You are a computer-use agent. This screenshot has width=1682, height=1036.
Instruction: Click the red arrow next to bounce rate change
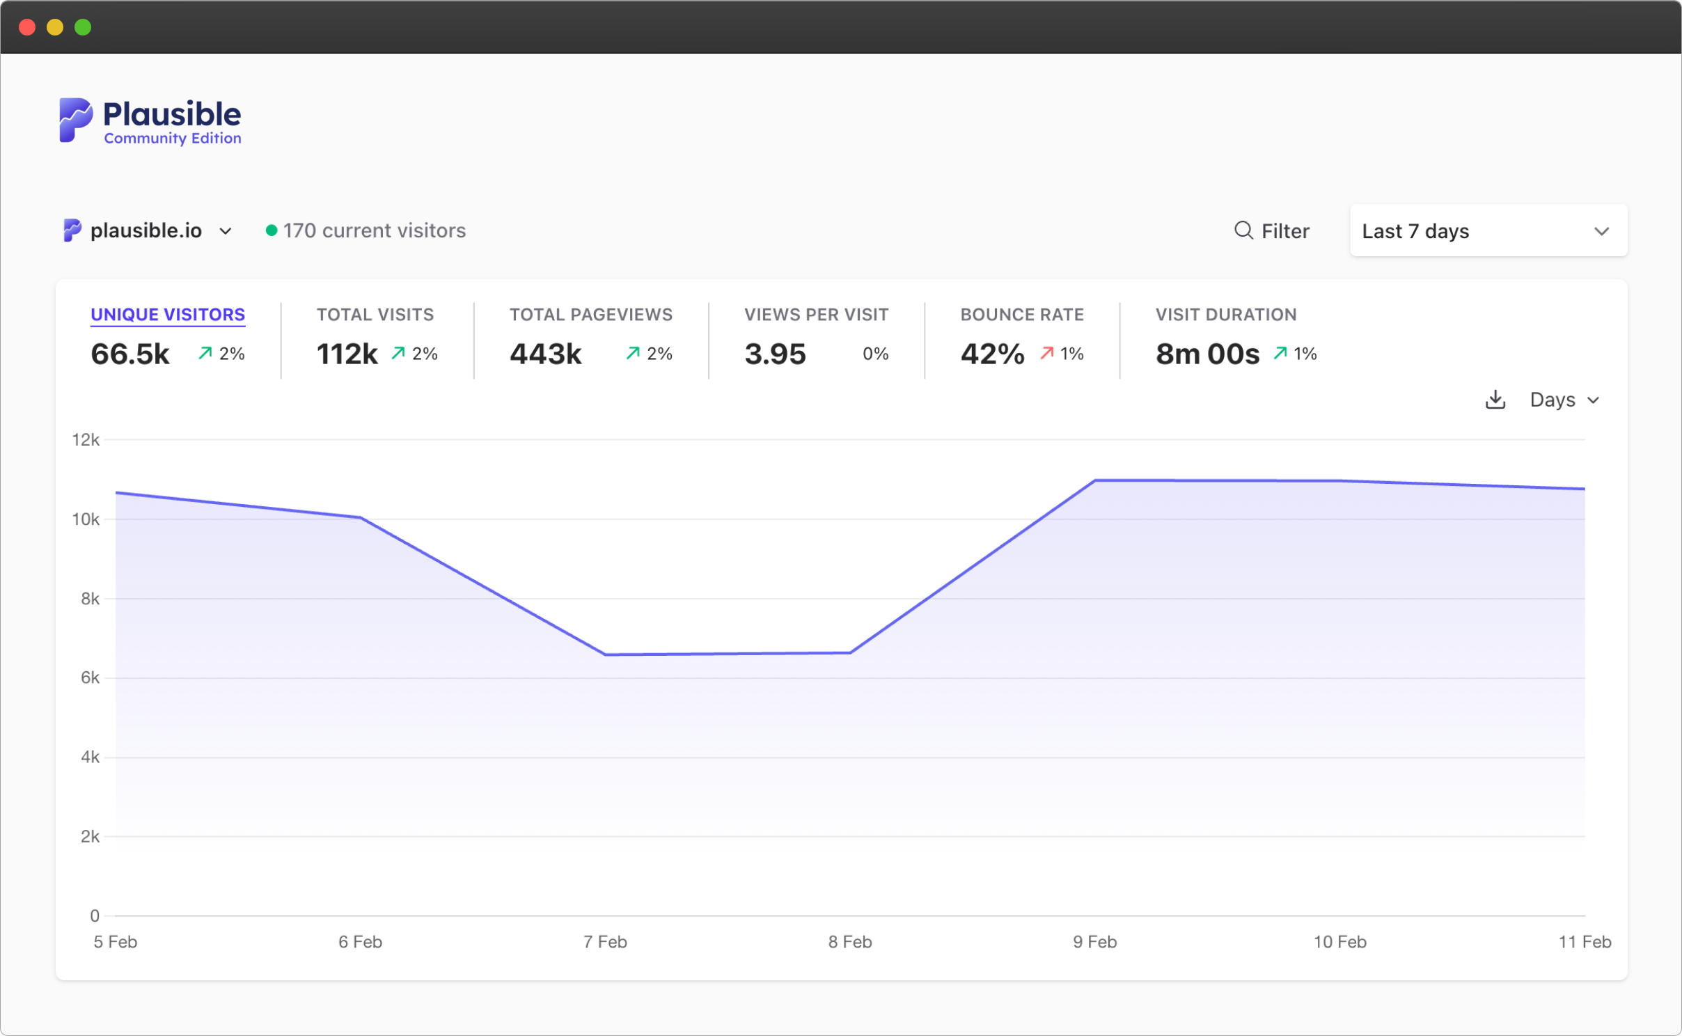pos(1046,354)
